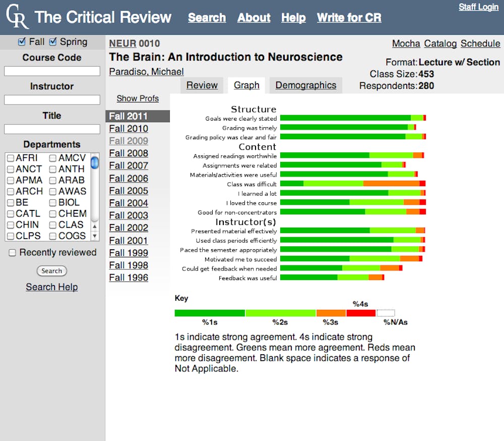Click the green %1s key swatch
Viewport: 504px width, 441px height.
coord(210,313)
